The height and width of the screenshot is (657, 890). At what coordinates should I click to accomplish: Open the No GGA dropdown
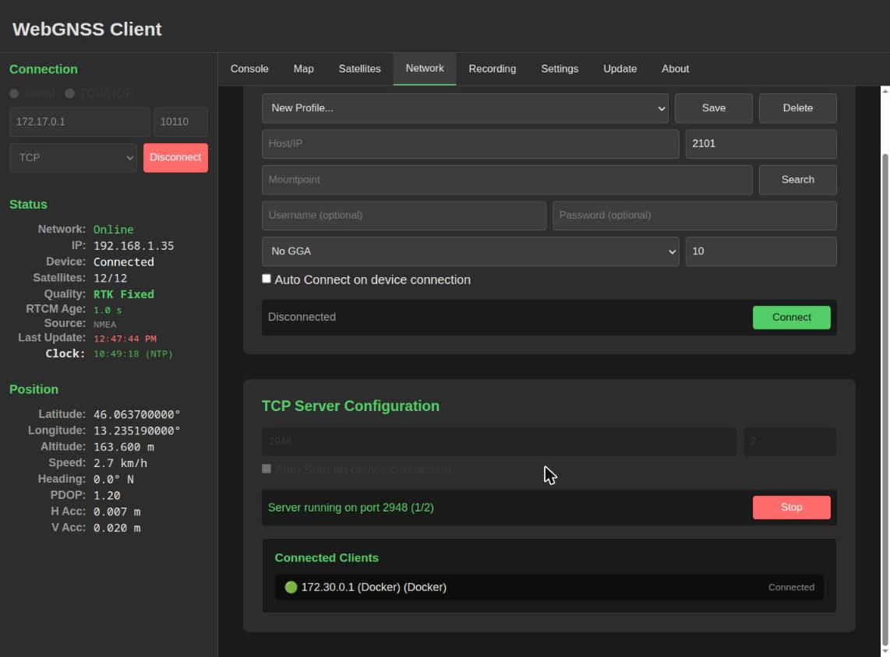470,251
